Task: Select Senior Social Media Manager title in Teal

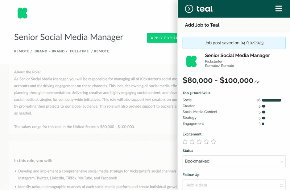Action: [x=237, y=56]
